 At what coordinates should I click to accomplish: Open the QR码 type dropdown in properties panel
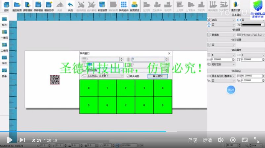click(x=223, y=20)
